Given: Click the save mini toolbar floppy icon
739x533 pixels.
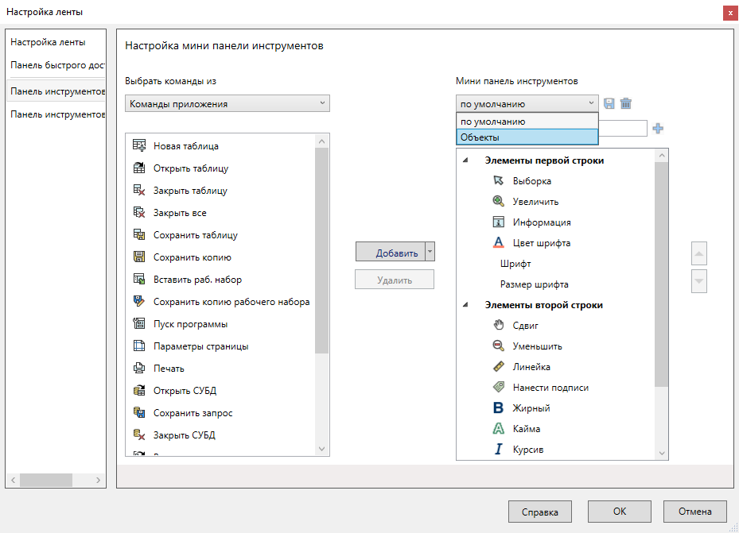Looking at the screenshot, I should [x=609, y=104].
